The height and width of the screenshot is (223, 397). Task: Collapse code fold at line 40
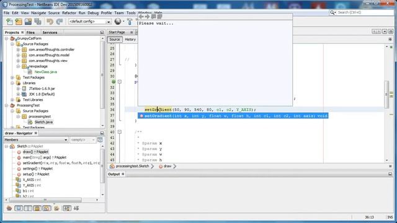pyautogui.click(x=120, y=132)
